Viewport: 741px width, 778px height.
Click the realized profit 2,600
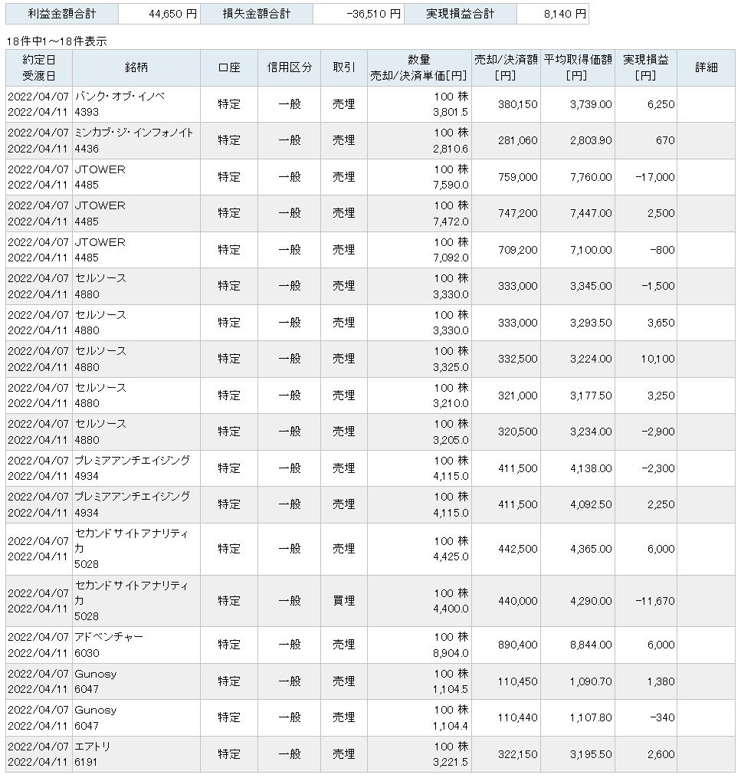661,754
